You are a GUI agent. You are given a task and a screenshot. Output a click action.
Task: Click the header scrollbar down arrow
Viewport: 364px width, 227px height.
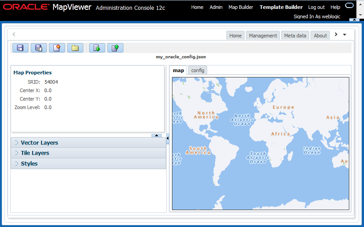(x=360, y=15)
